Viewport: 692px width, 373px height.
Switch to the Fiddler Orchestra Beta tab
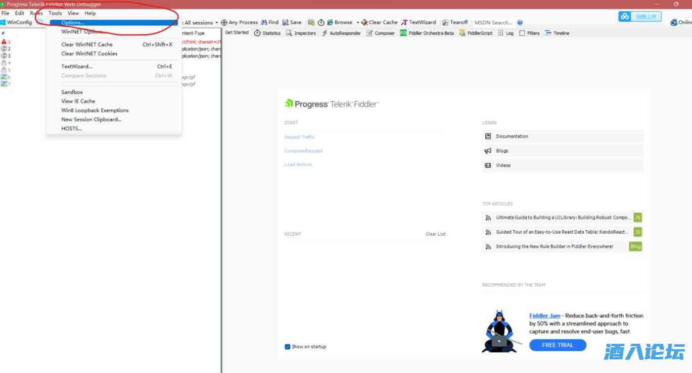427,33
